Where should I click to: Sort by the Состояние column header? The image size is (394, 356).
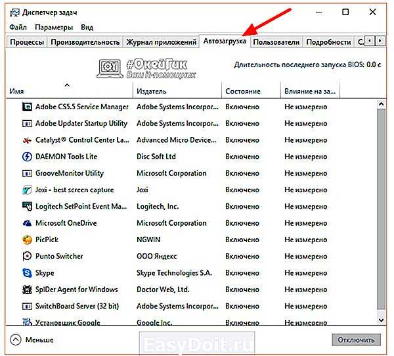click(x=251, y=90)
